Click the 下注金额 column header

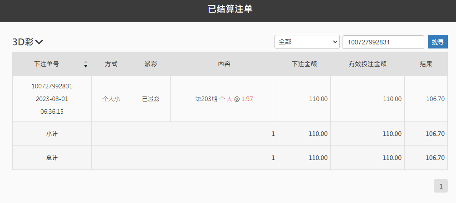point(304,64)
